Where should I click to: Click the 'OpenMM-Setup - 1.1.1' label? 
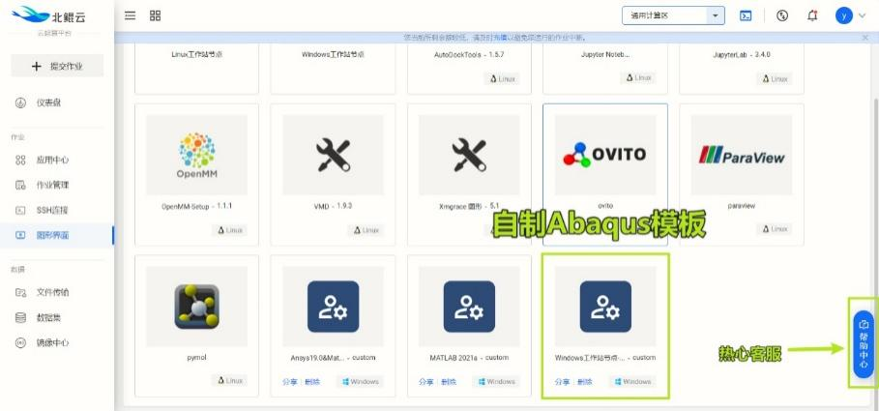coord(196,206)
